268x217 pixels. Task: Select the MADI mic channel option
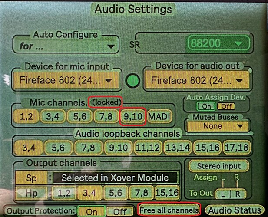[x=159, y=116]
